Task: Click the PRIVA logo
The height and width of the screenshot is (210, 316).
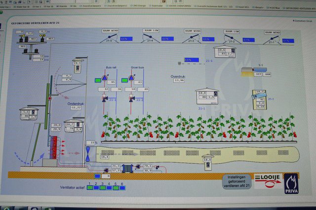Action: (x=291, y=183)
